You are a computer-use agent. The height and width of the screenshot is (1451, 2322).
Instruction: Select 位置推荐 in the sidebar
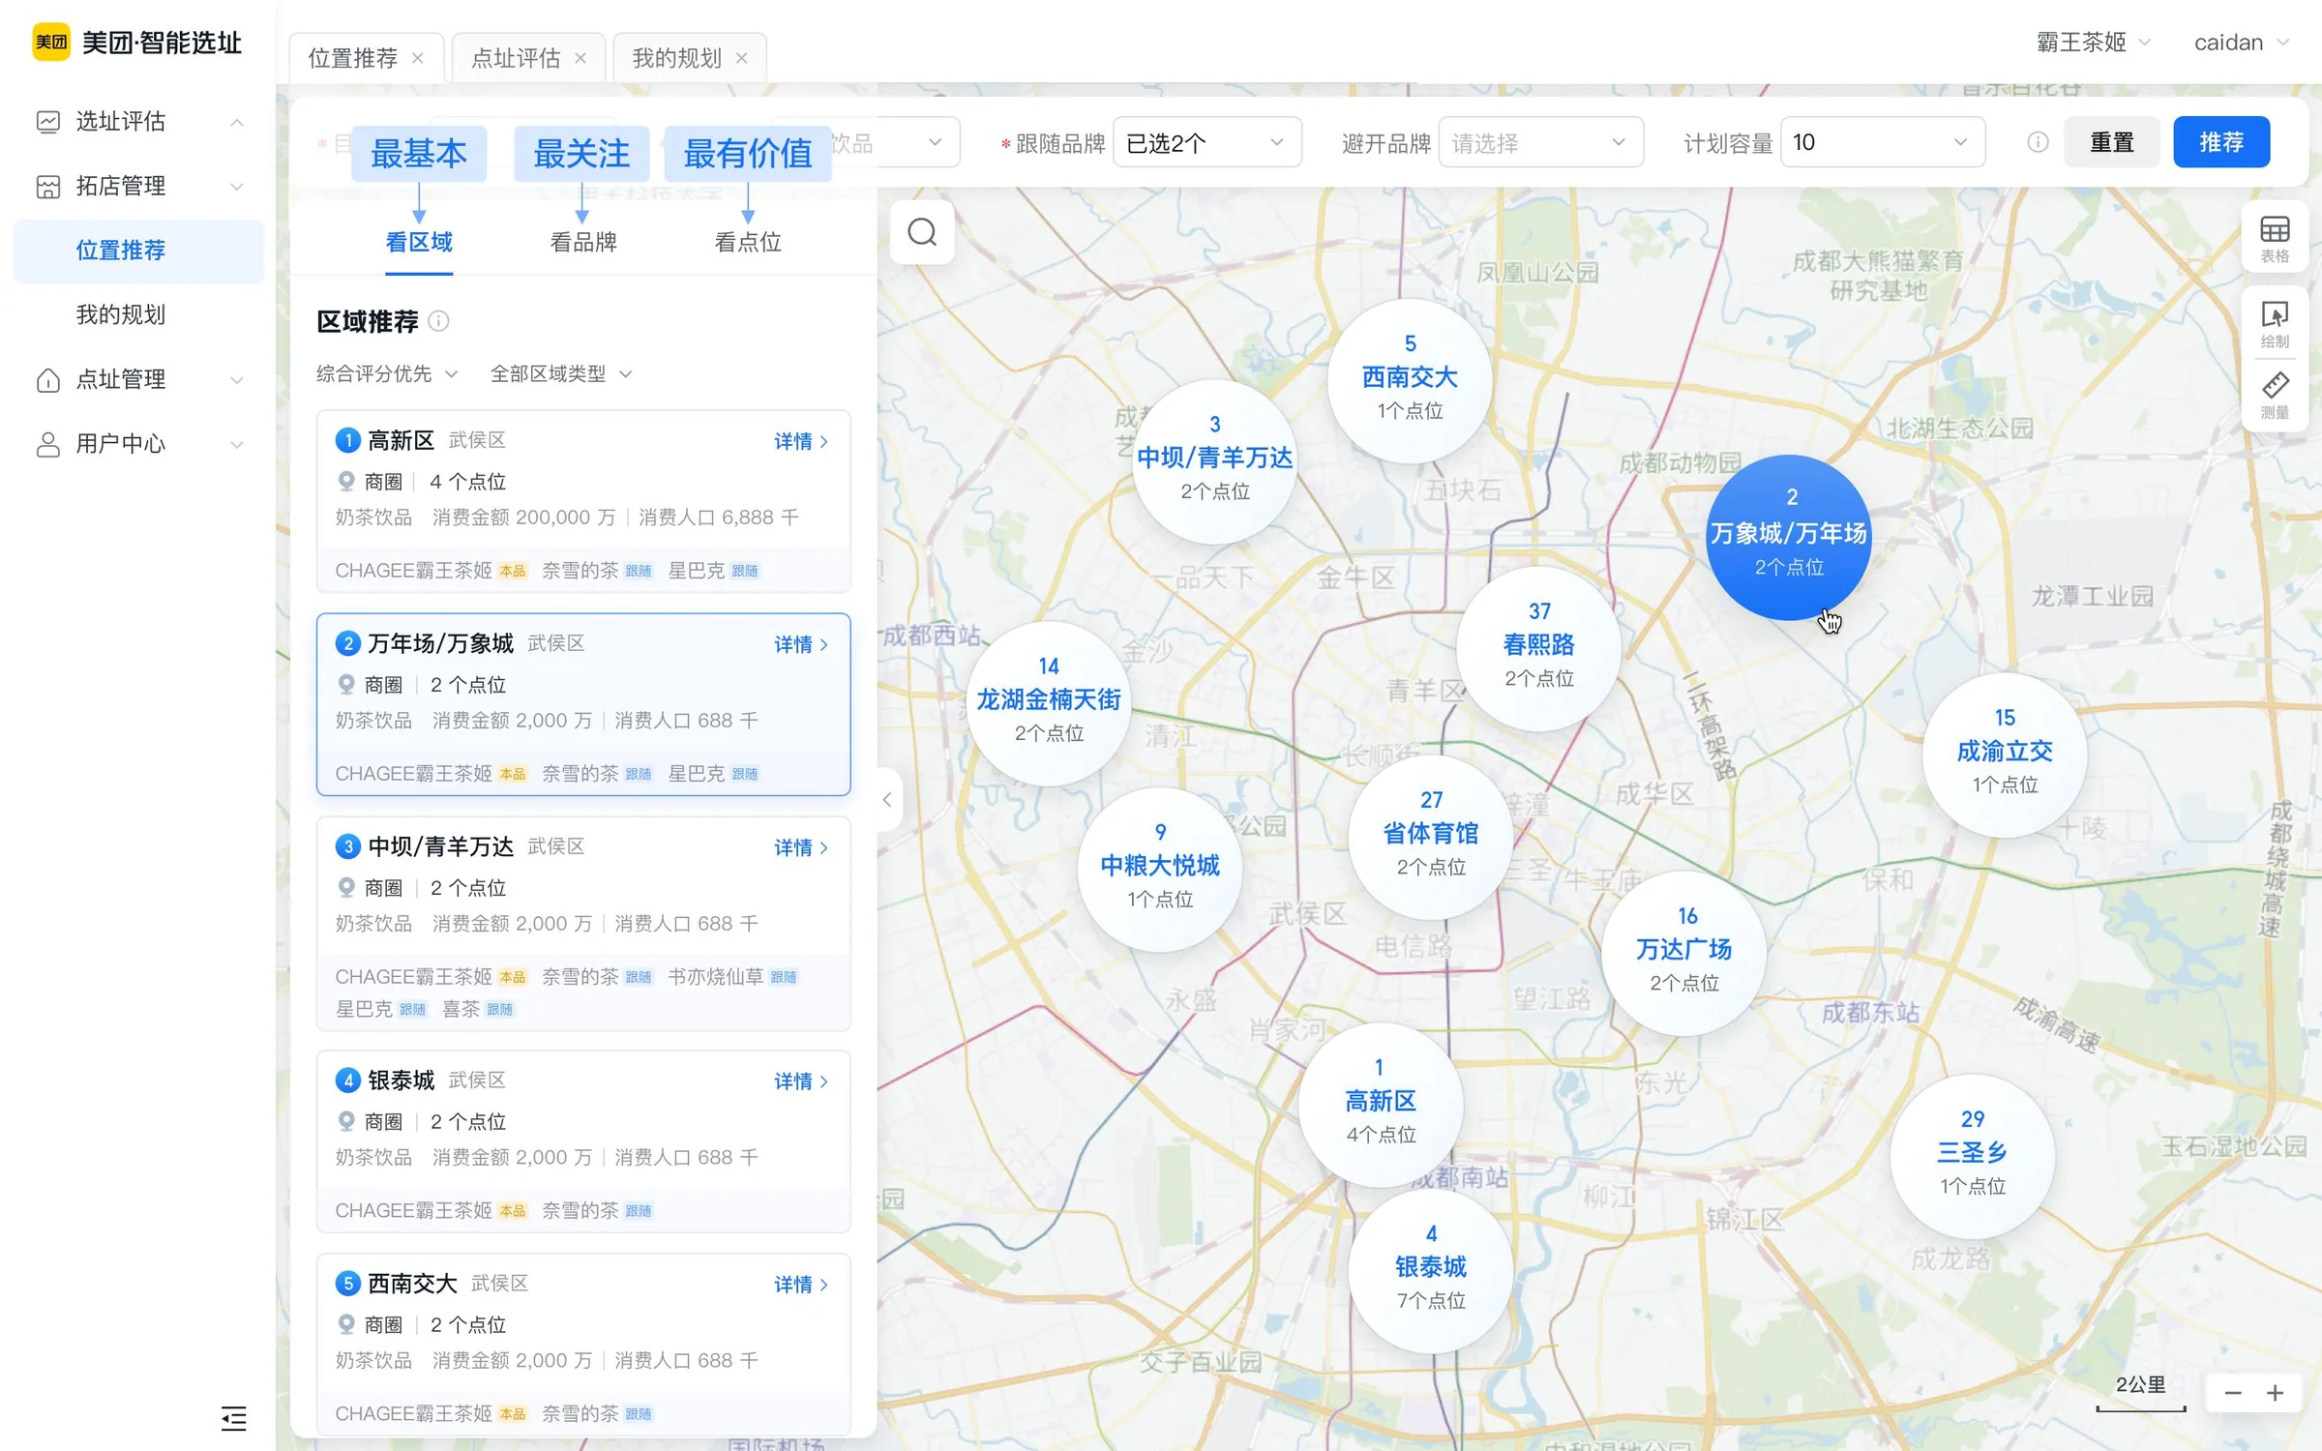[x=138, y=251]
